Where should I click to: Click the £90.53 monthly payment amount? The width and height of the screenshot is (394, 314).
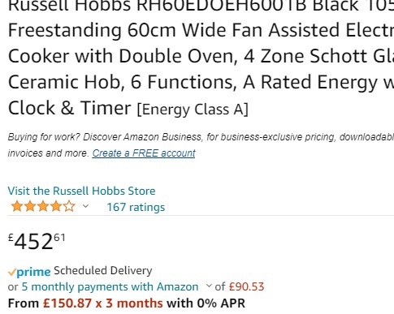pos(246,286)
